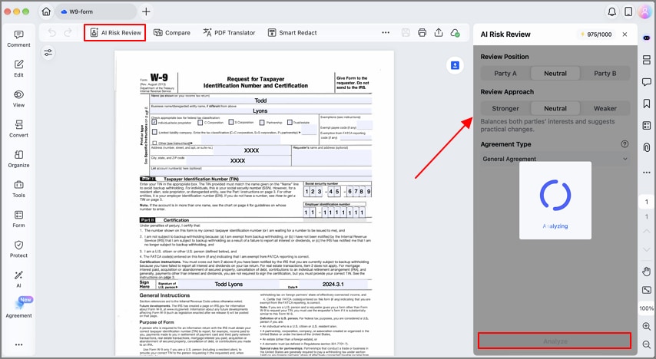656x359 pixels.
Task: Click the blue download button over the document
Action: pyautogui.click(x=455, y=66)
